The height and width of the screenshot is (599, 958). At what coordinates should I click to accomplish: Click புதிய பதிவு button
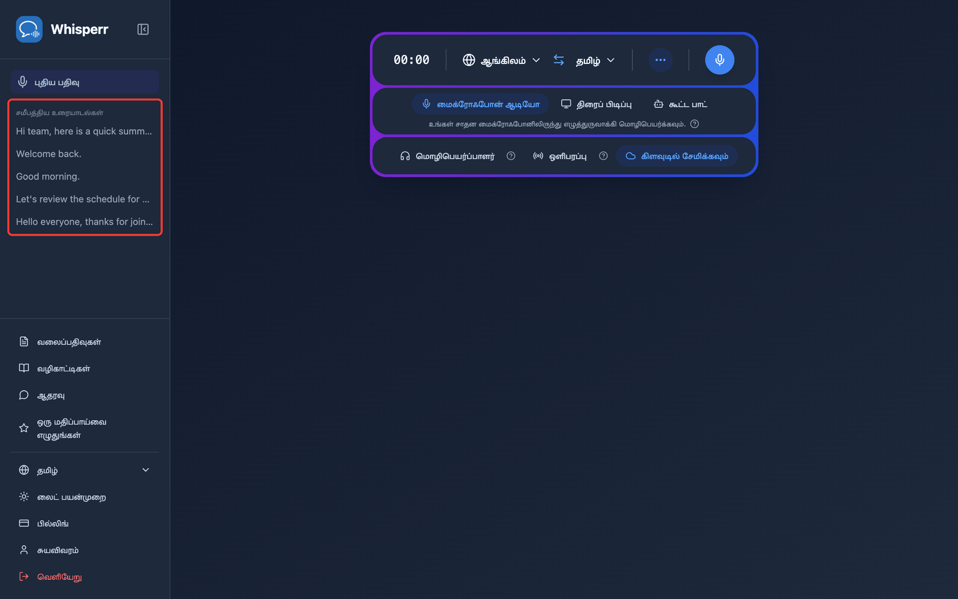click(x=84, y=82)
